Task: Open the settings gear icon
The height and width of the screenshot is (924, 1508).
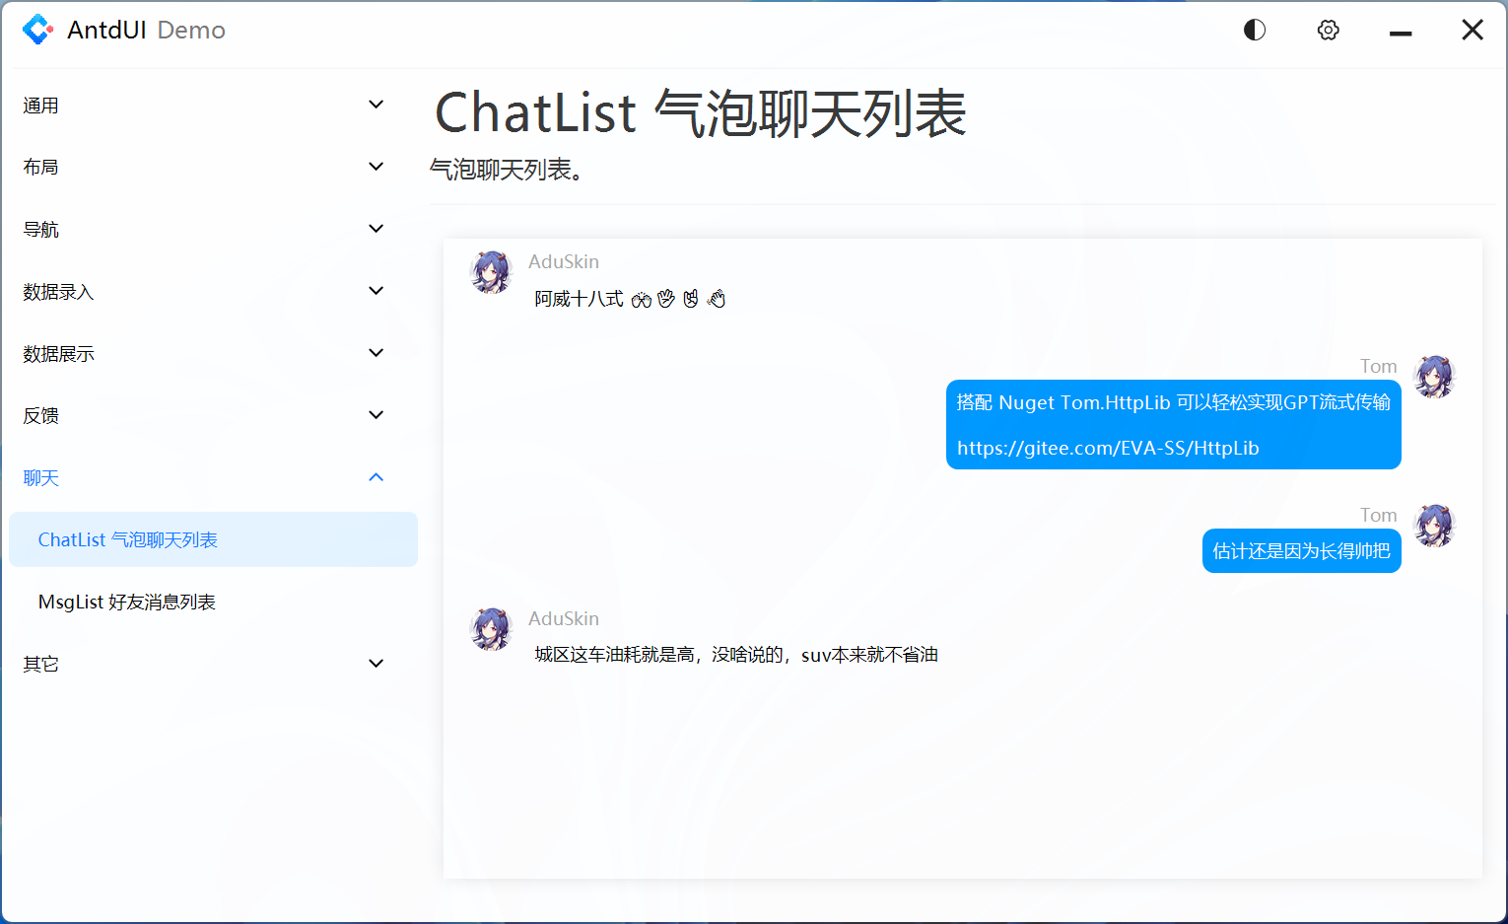Action: coord(1328,30)
